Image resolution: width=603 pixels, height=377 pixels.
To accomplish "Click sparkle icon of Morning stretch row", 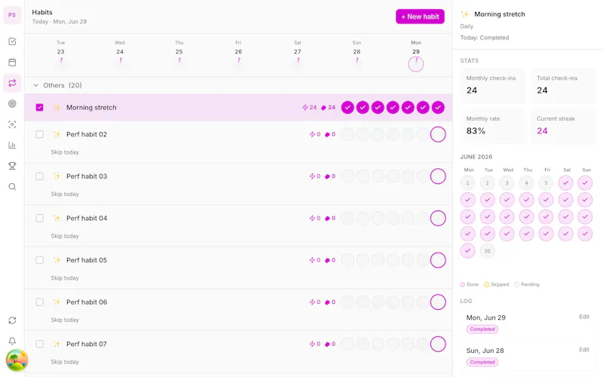I will (x=57, y=108).
